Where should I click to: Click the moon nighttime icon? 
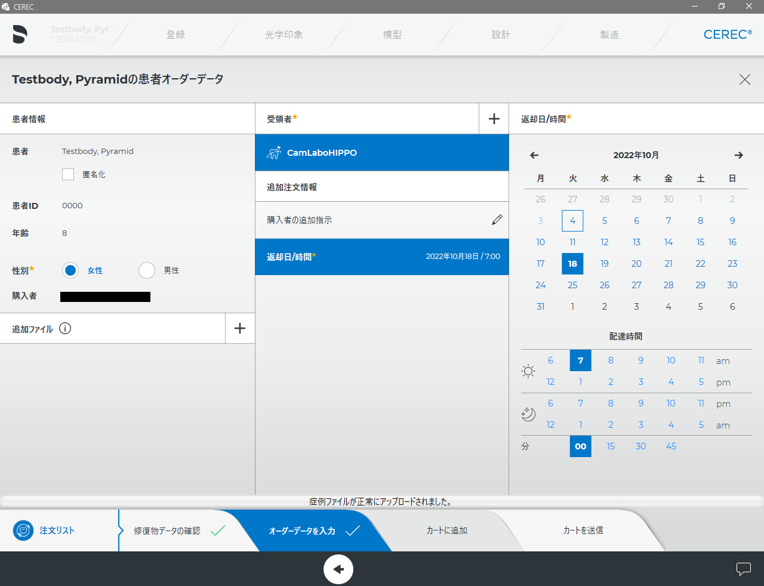point(528,414)
